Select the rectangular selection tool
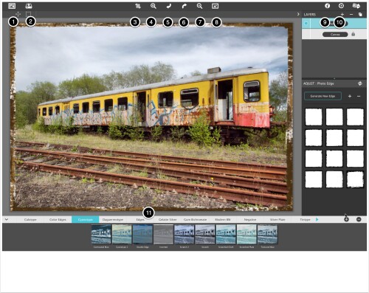This screenshot has height=293, width=369. click(x=28, y=14)
